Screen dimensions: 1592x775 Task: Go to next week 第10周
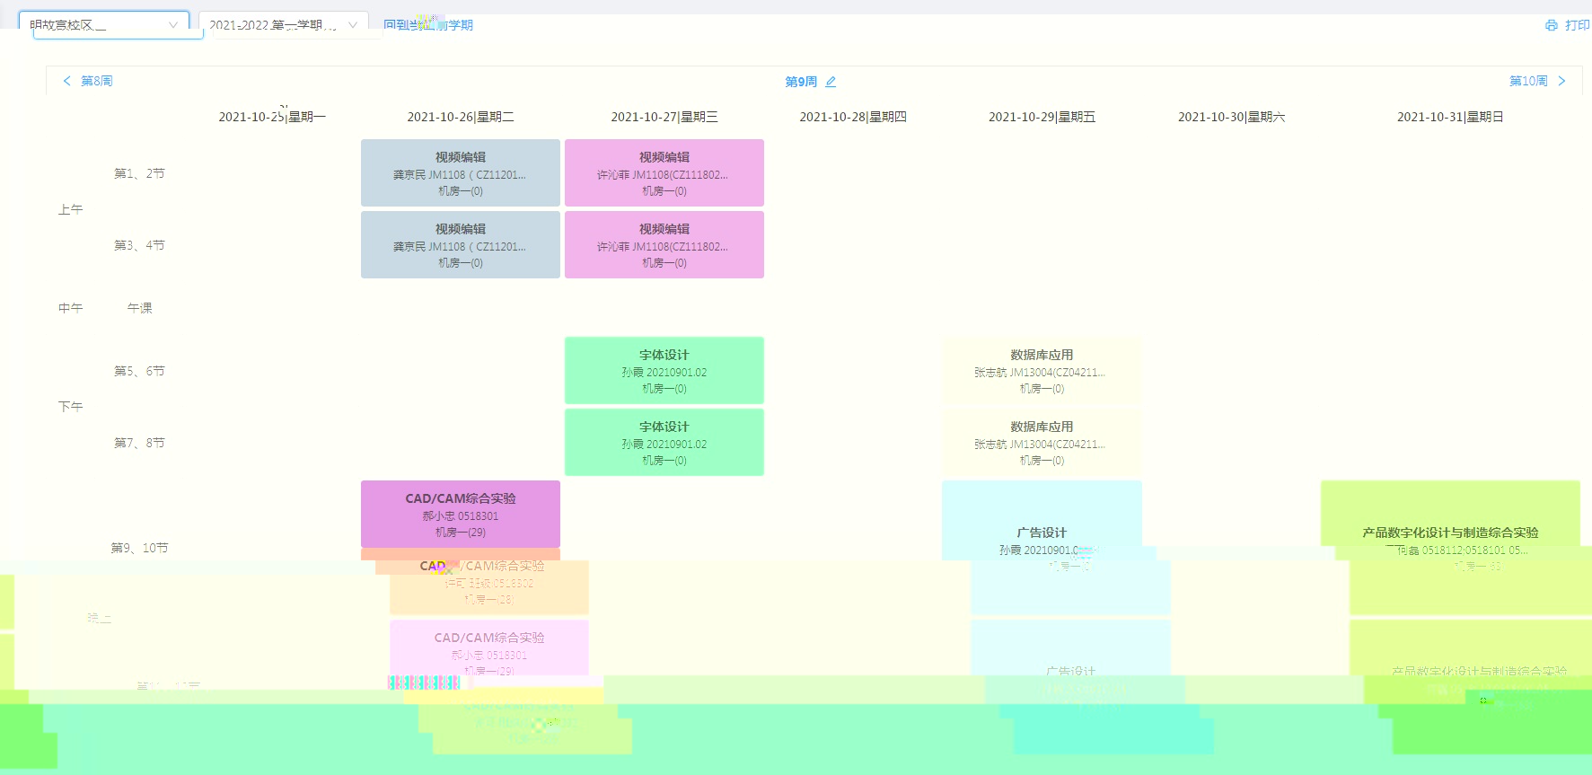coord(1537,81)
